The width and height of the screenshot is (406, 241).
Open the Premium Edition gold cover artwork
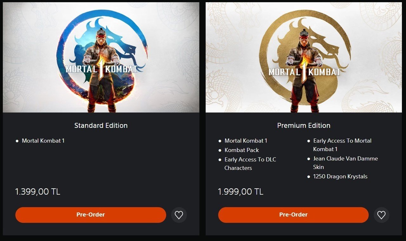(x=304, y=57)
